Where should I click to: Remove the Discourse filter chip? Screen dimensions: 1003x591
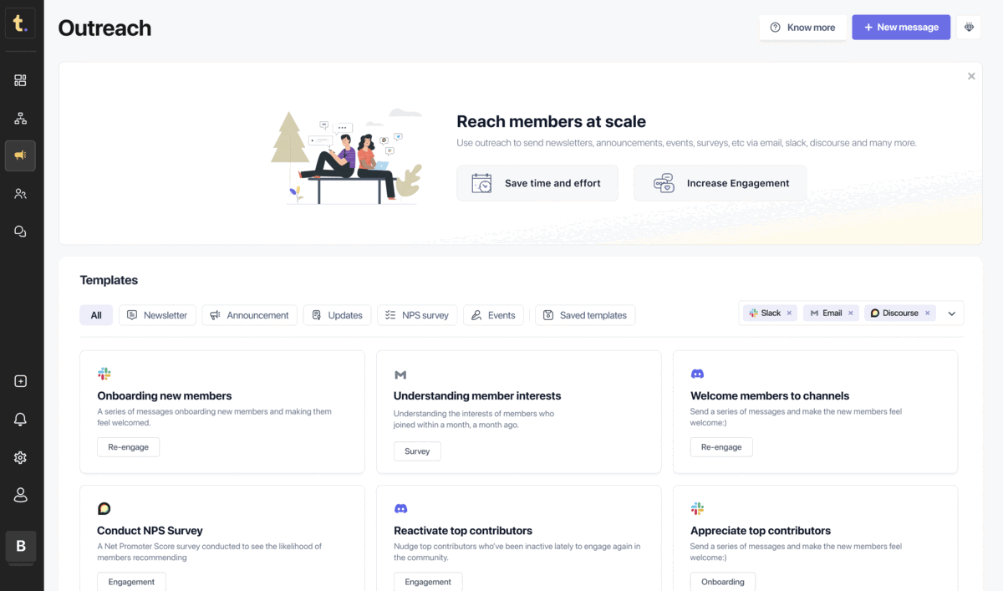pos(927,313)
